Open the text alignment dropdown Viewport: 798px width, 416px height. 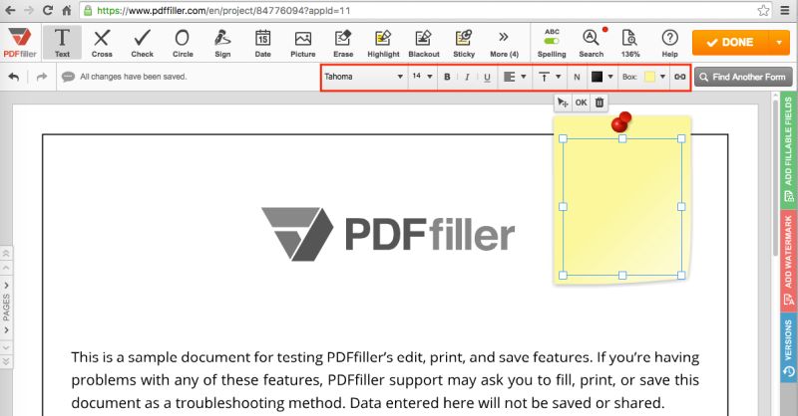click(x=515, y=77)
